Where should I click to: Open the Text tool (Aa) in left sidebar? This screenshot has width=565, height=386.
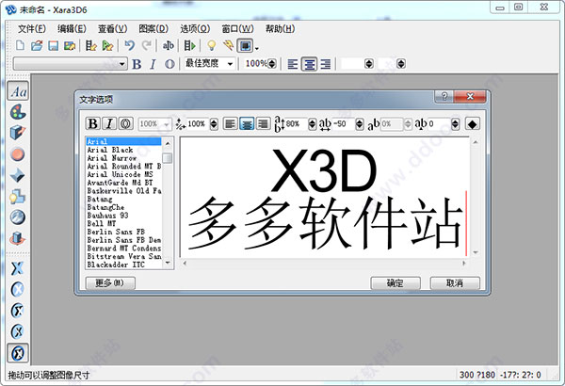[18, 91]
